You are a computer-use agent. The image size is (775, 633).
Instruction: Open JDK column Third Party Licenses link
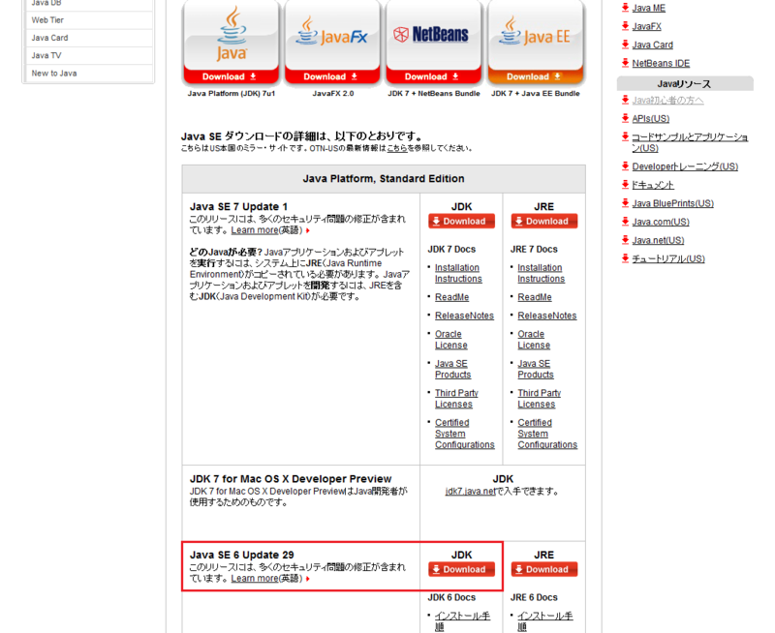(x=456, y=399)
